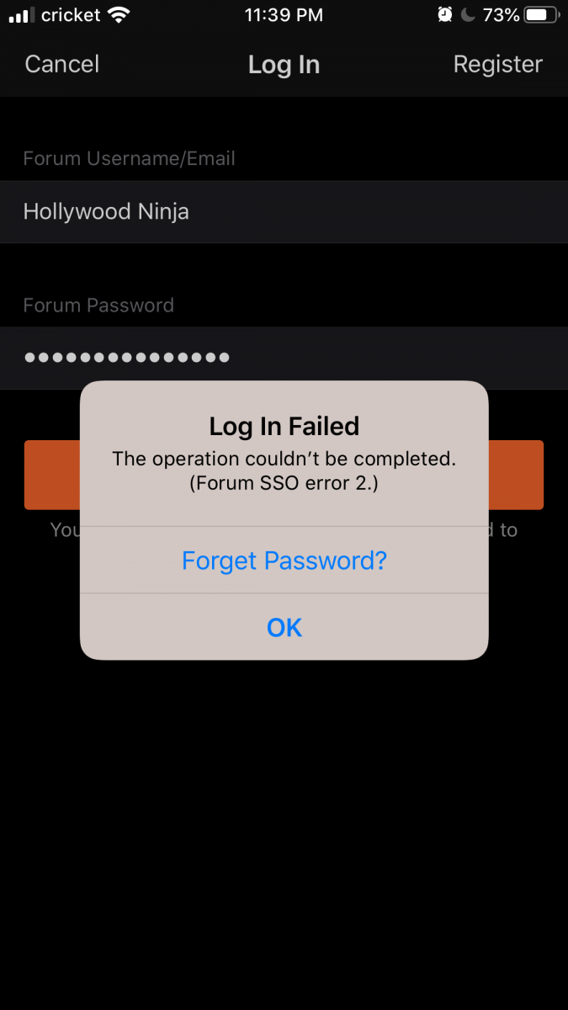Cancel the log in screen

[62, 64]
